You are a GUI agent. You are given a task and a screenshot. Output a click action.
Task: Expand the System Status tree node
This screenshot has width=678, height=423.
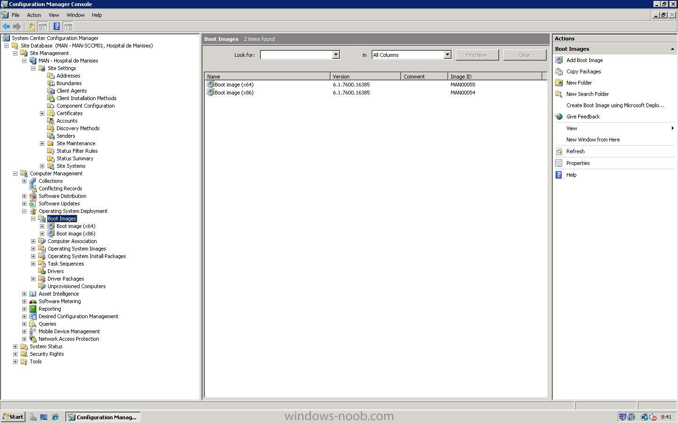[15, 346]
